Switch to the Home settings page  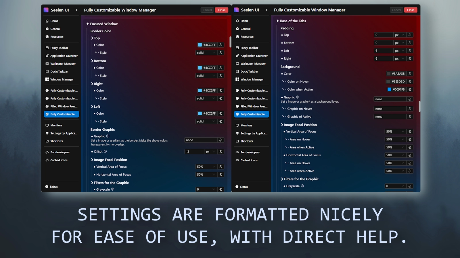pos(54,21)
